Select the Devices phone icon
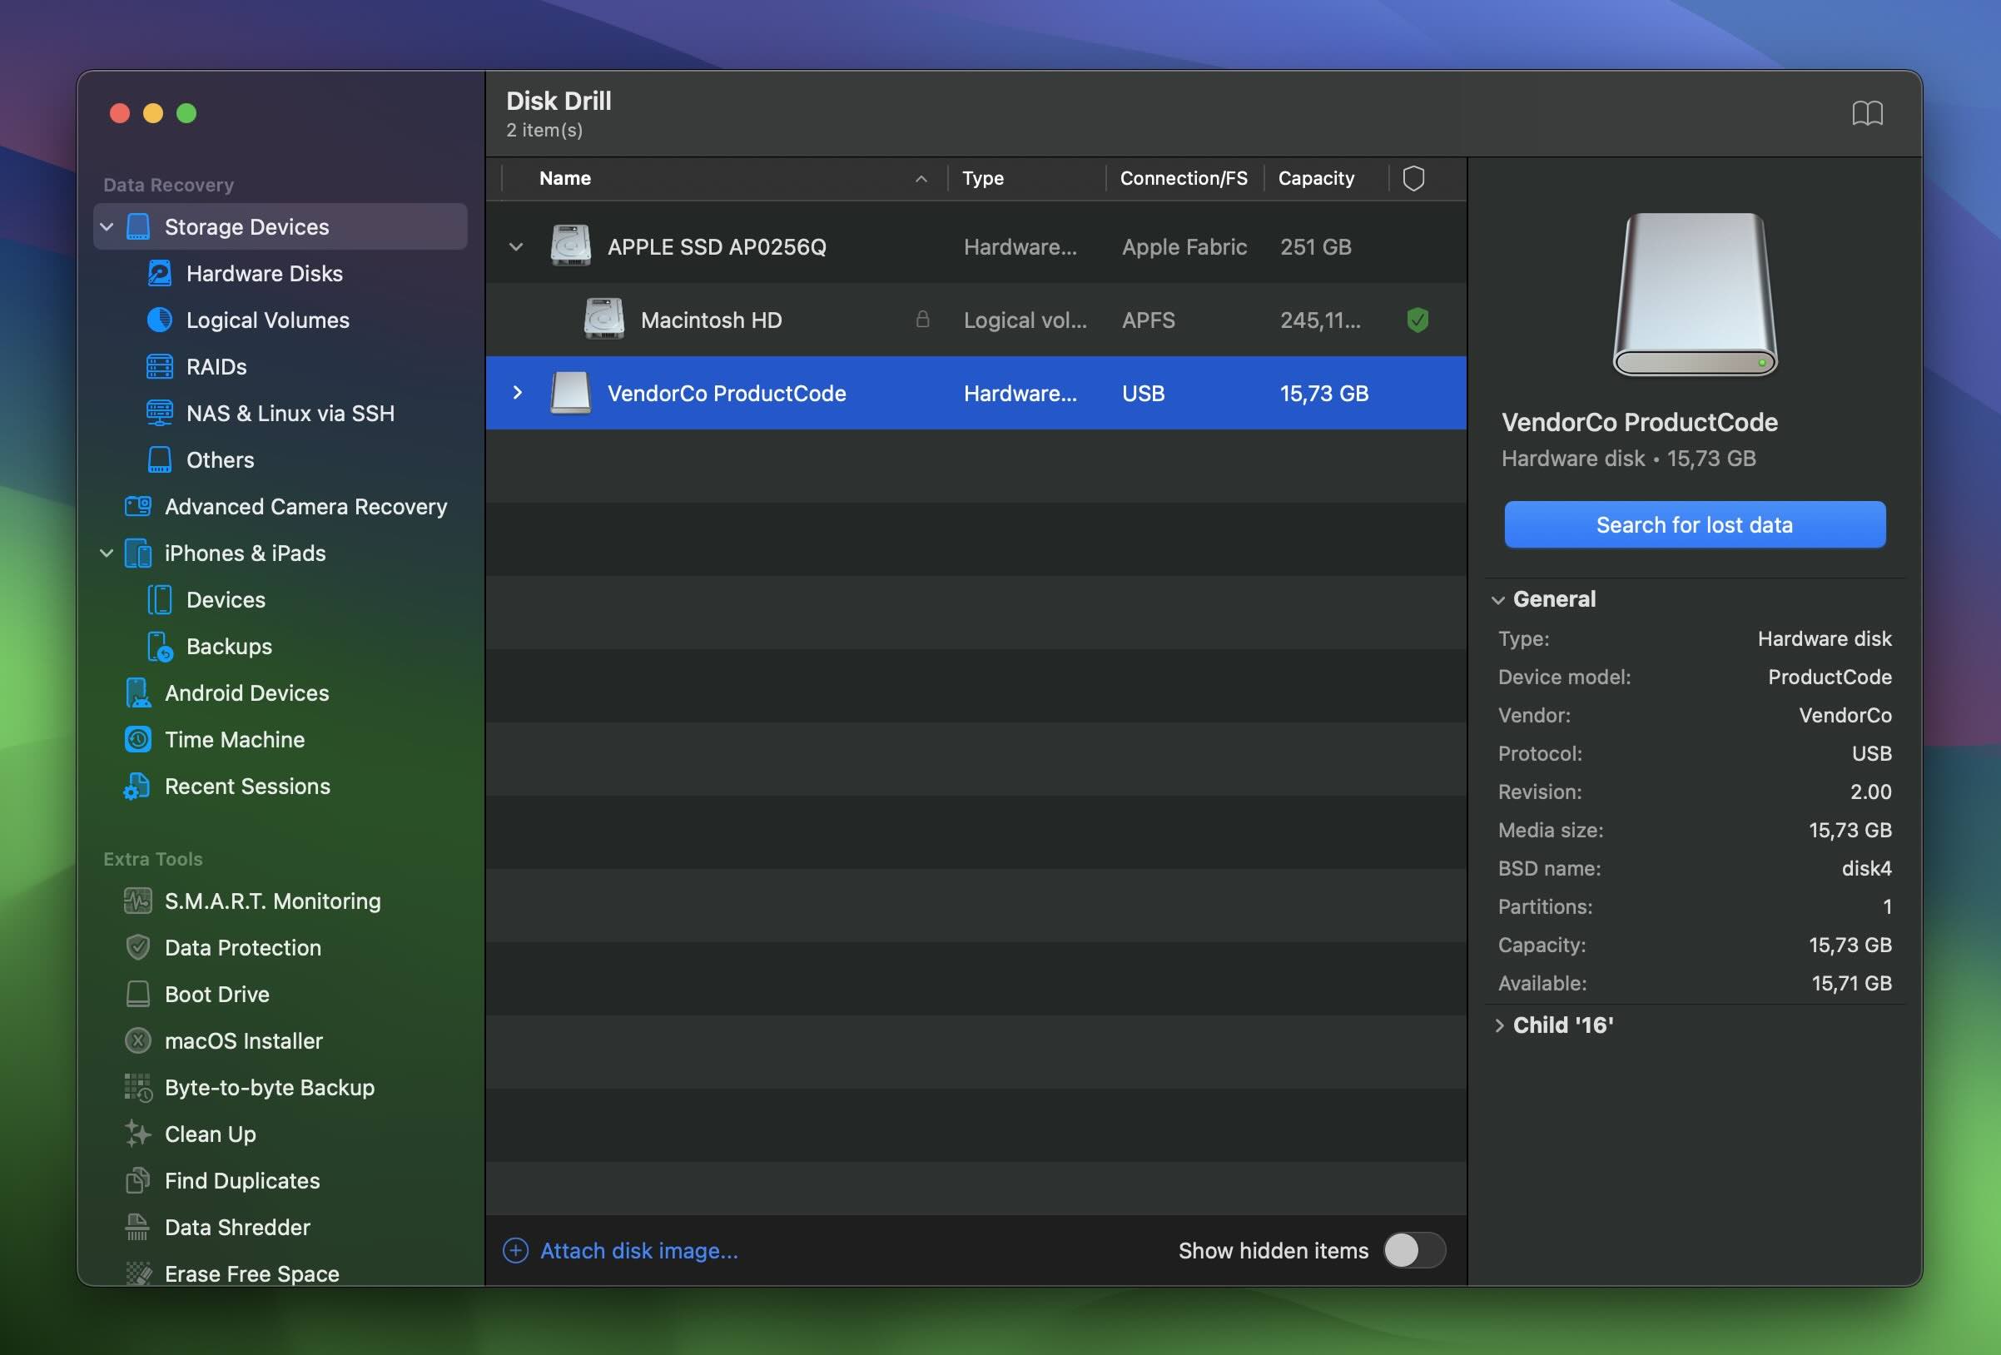This screenshot has width=2001, height=1355. coord(159,599)
